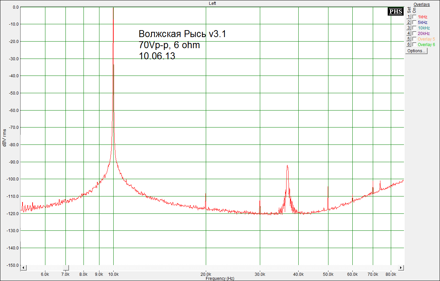Set overlay 3 with button 3
The width and height of the screenshot is (440, 281).
[x=408, y=28]
